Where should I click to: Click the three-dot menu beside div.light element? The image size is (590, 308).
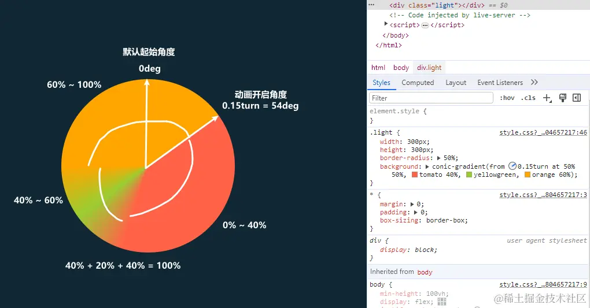point(371,5)
